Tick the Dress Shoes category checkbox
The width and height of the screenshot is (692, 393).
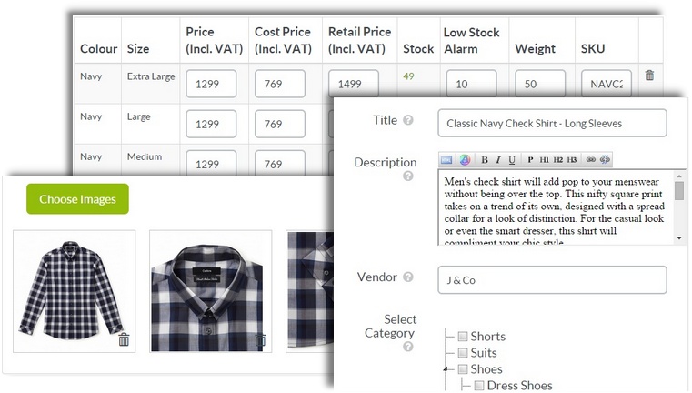tap(479, 386)
